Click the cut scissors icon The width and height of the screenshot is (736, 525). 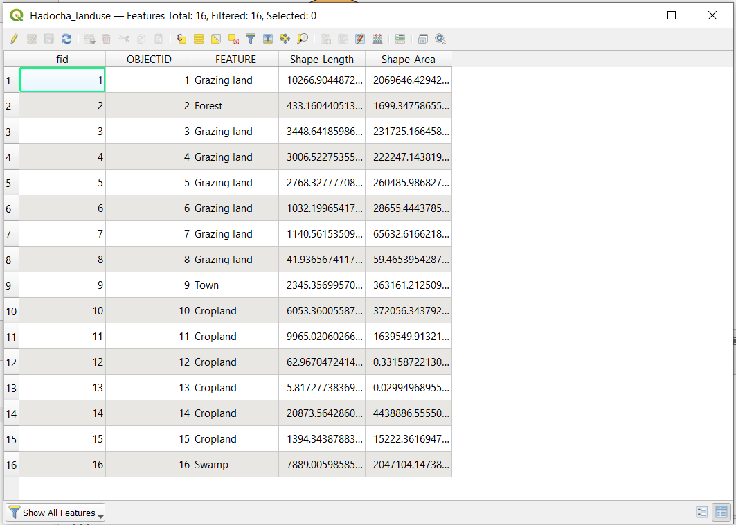pos(124,39)
